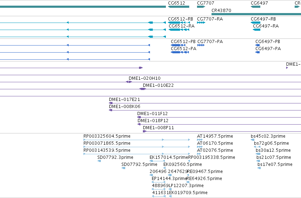This screenshot has width=301, height=198.
Task: Open the CG7707-PA protein label
Action: 210,42
